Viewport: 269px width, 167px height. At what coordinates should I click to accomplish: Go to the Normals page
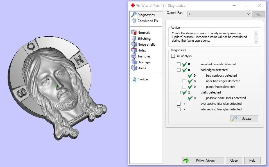click(144, 33)
